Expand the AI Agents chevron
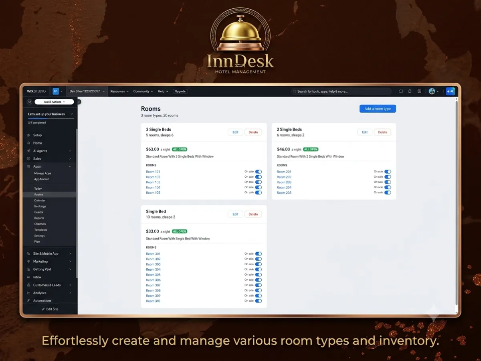Viewport: 481px width, 361px height. coord(70,151)
